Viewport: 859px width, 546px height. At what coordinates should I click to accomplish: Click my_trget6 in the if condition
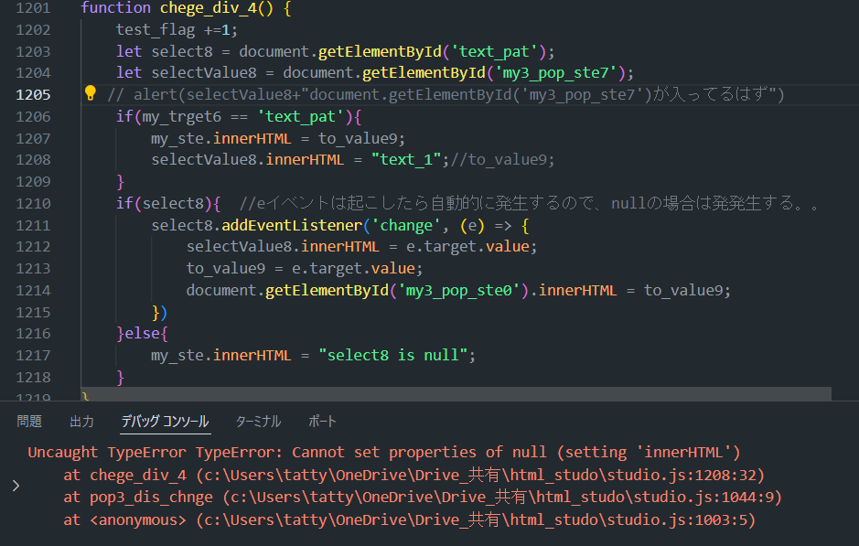coord(181,117)
